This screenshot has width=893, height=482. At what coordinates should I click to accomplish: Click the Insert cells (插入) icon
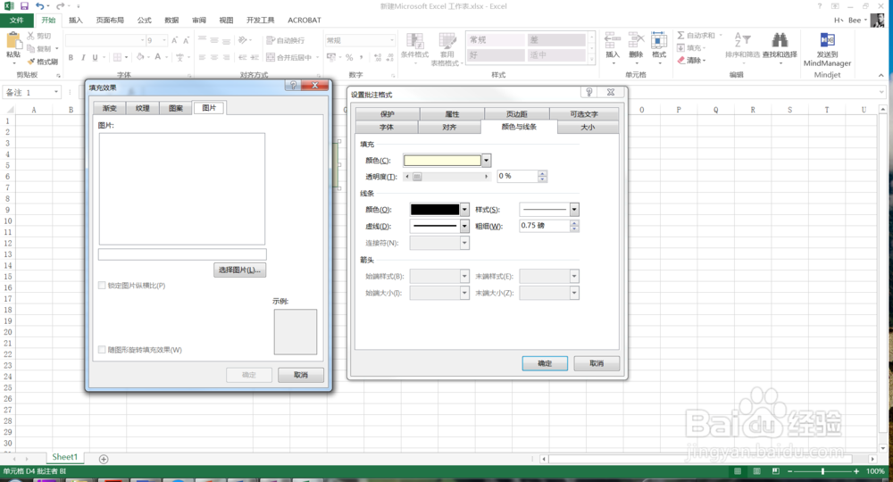point(613,41)
